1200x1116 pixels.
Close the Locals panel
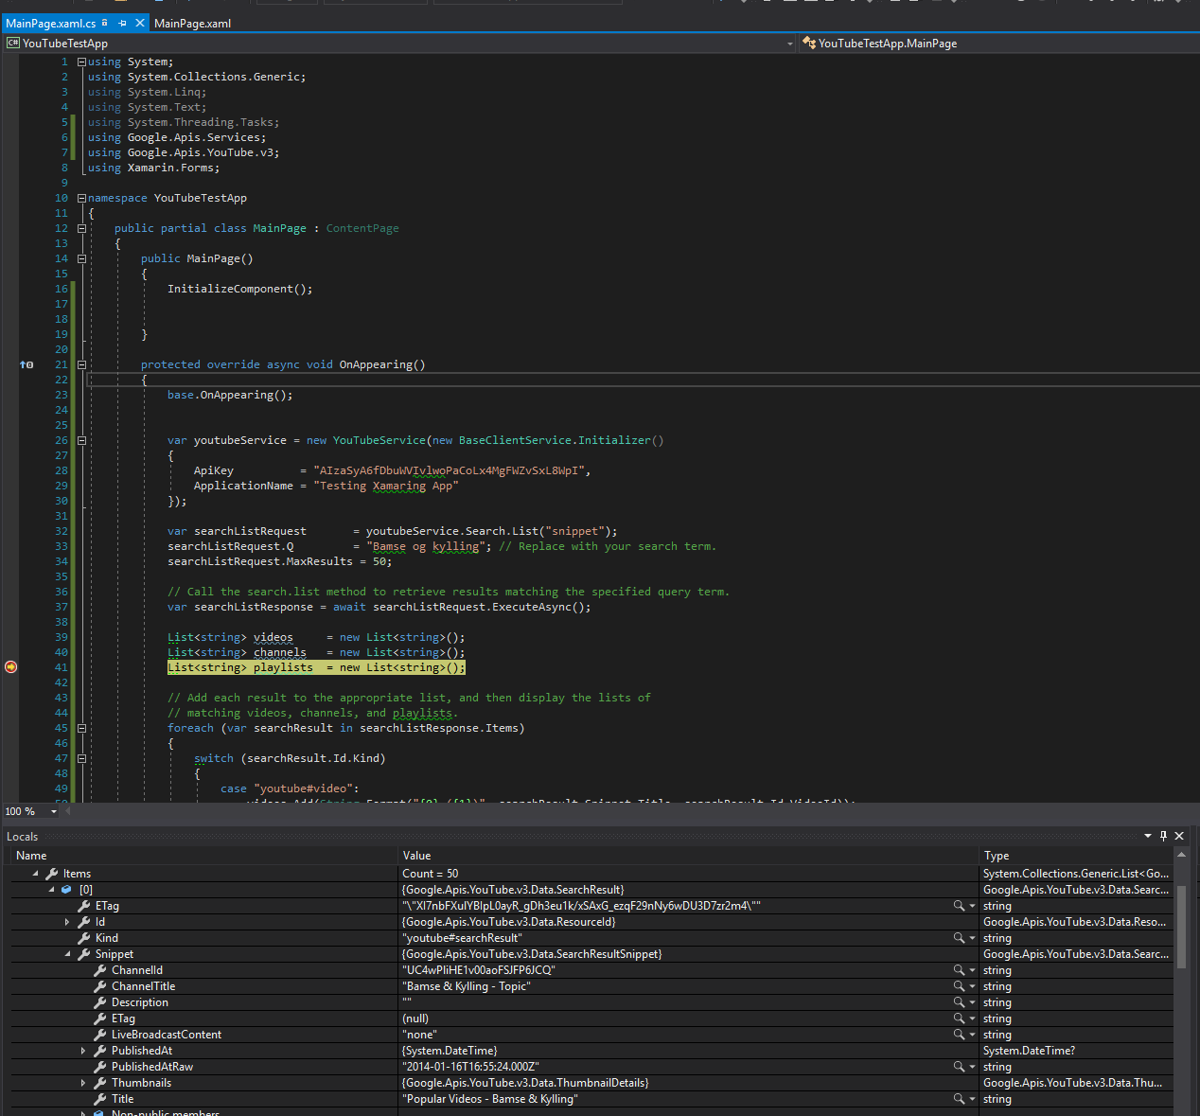pos(1179,836)
